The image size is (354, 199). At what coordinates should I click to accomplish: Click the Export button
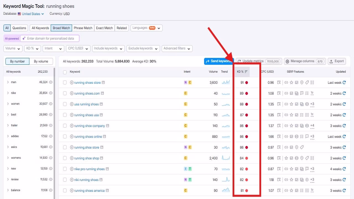coord(337,61)
